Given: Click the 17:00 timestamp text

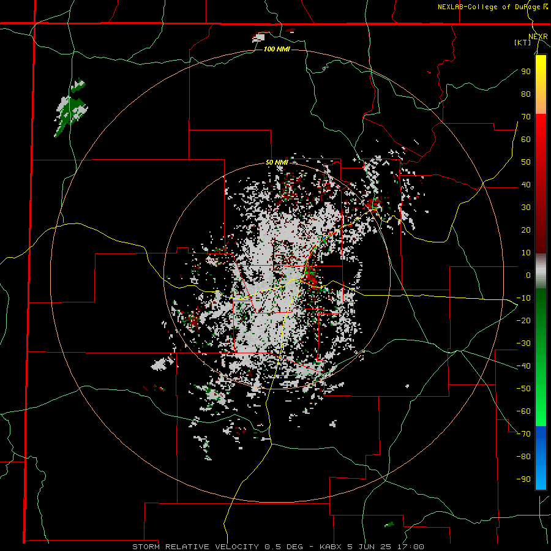Looking at the screenshot, I should pos(411,547).
